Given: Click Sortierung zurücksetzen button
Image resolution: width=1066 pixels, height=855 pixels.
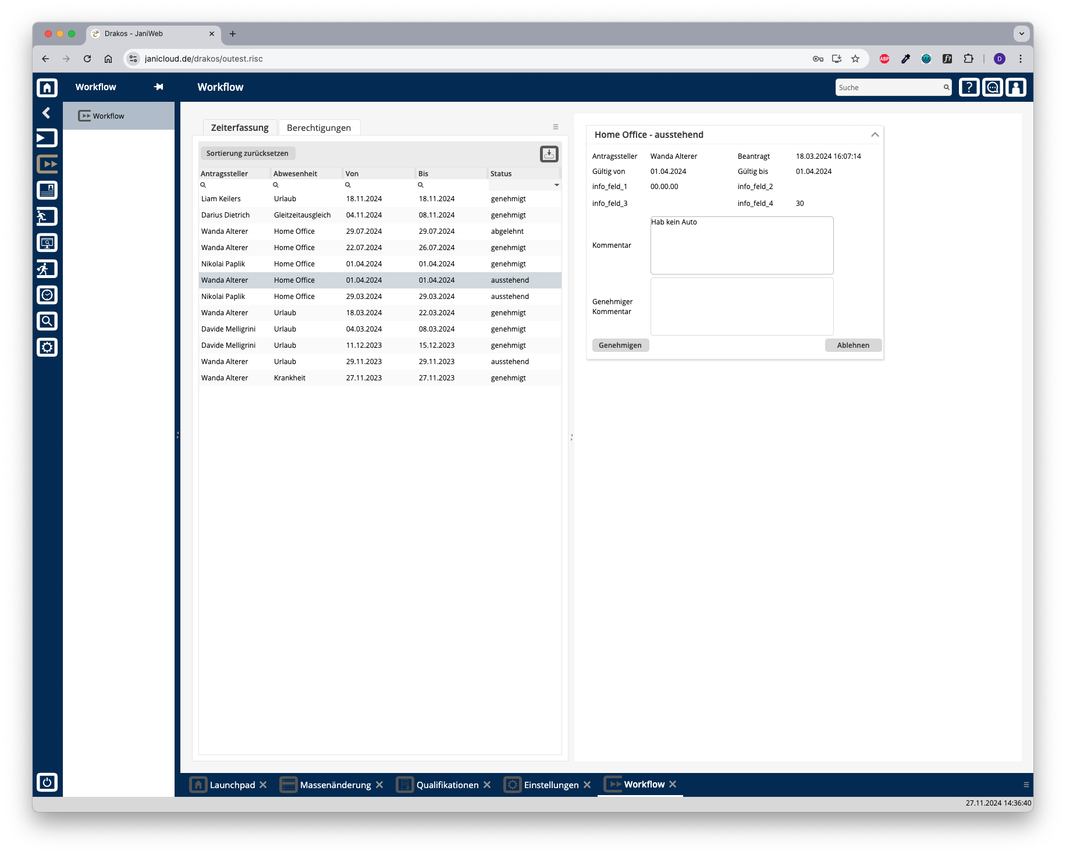Looking at the screenshot, I should 247,153.
